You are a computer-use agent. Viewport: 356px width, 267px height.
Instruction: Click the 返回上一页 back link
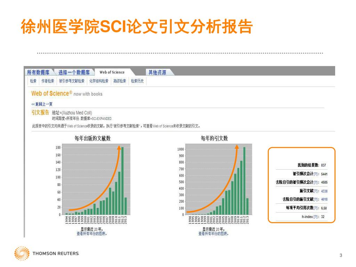(42, 104)
